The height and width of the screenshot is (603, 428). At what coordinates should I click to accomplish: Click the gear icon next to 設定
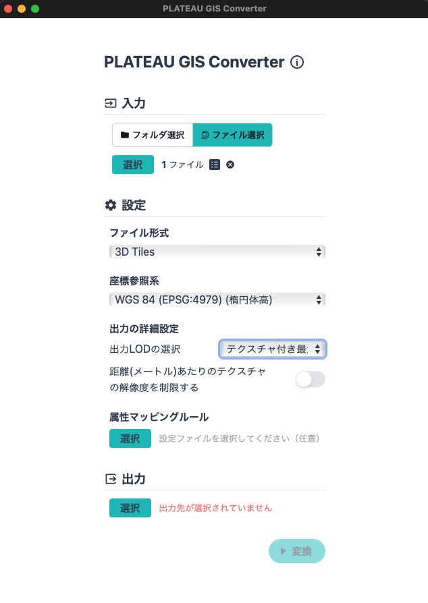pos(110,204)
